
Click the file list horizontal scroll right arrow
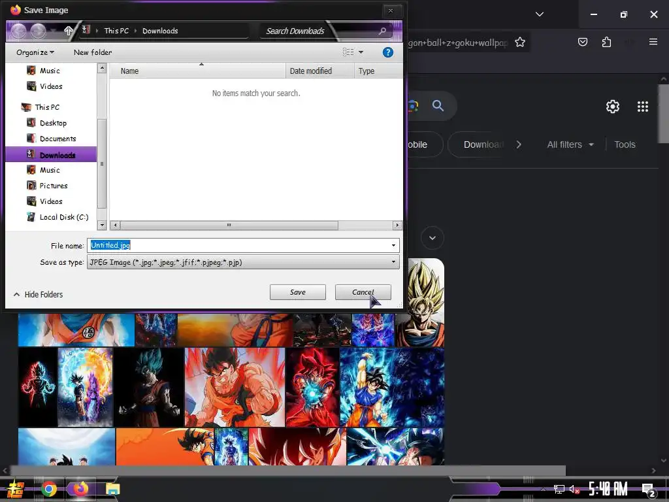pyautogui.click(x=397, y=225)
